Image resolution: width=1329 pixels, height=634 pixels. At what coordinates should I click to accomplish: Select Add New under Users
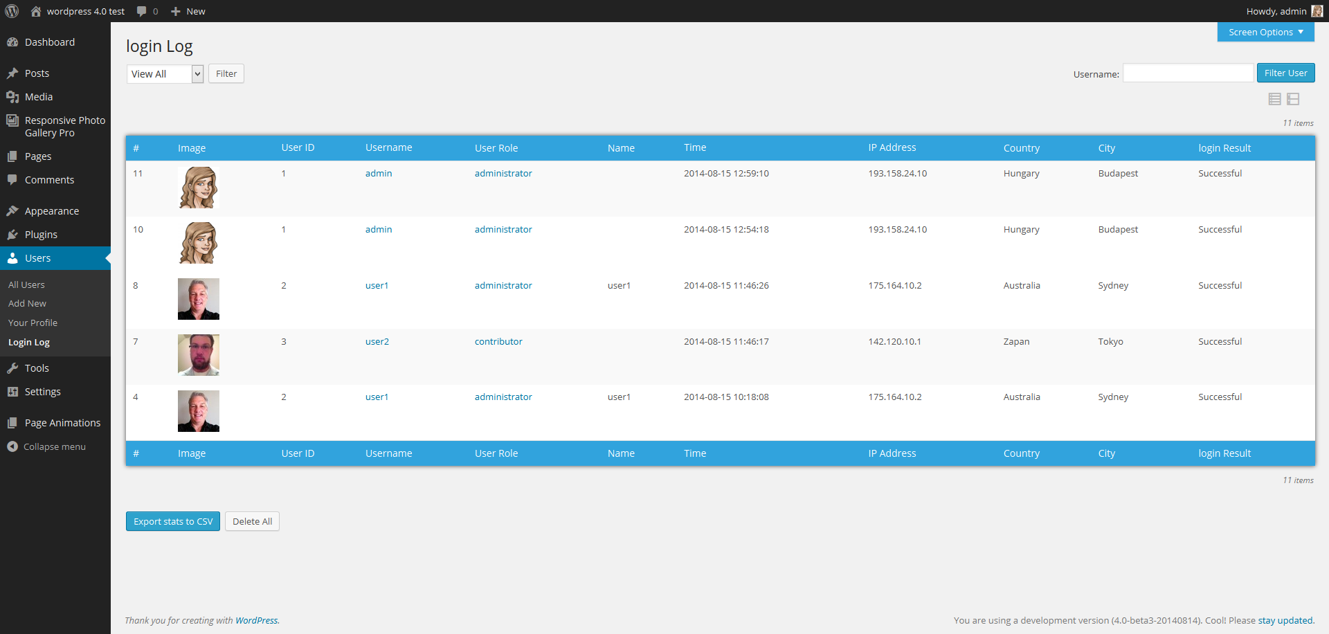pos(27,303)
